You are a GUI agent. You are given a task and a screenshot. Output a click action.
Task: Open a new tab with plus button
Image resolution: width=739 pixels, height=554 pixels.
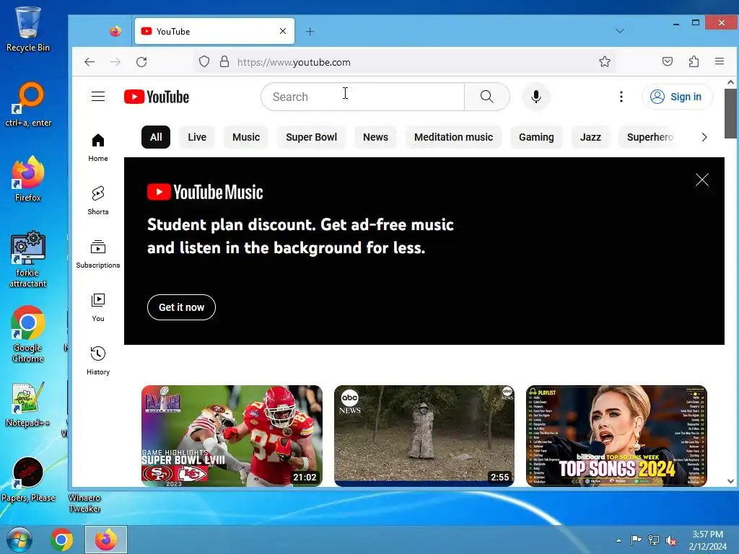coord(310,31)
